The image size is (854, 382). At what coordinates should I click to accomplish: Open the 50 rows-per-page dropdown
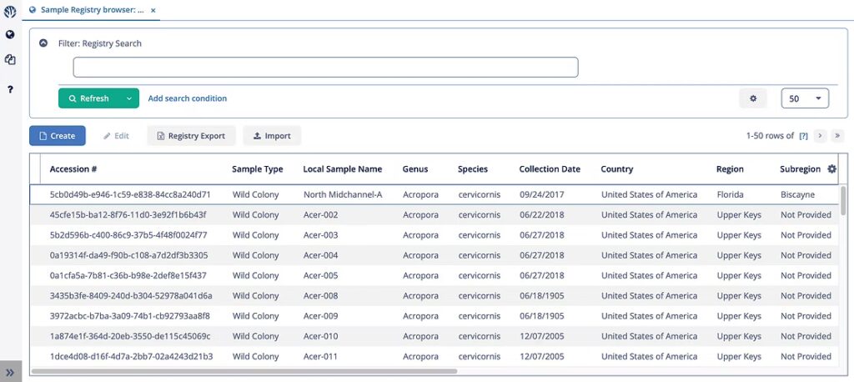[x=804, y=98]
